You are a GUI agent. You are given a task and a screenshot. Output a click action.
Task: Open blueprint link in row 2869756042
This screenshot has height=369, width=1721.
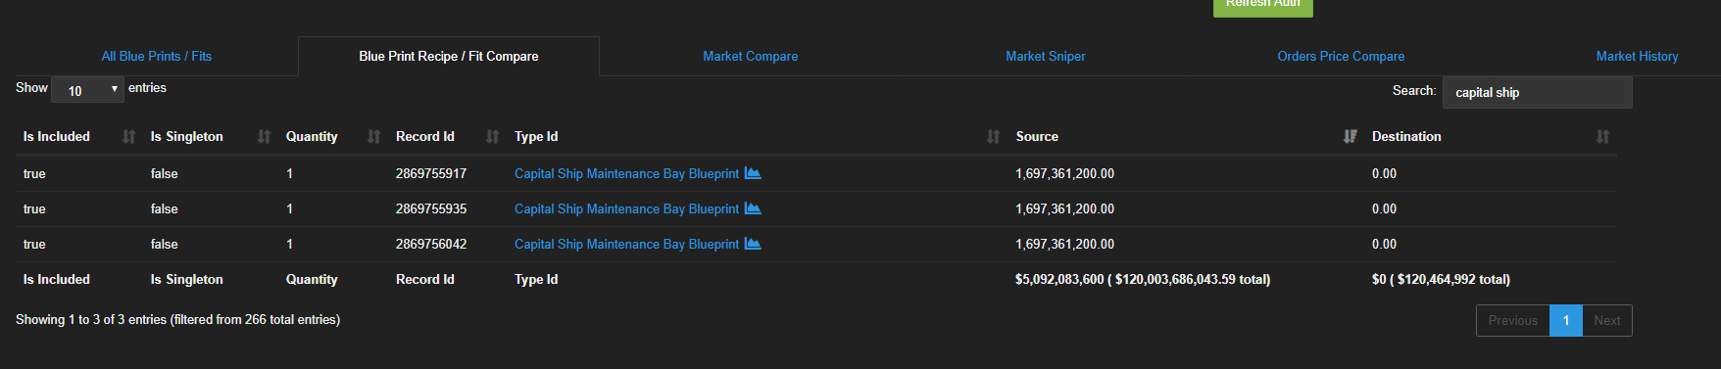point(626,244)
